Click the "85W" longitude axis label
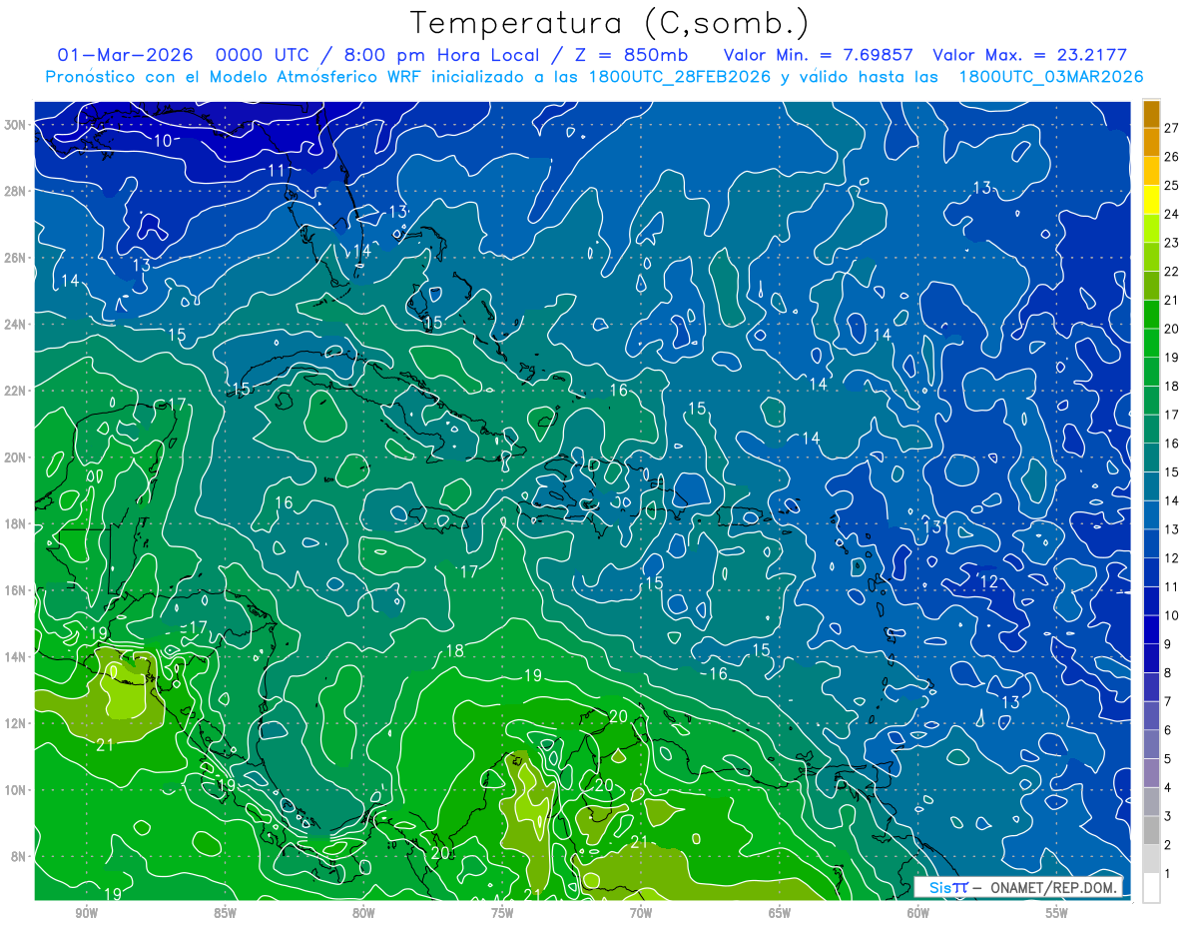 click(x=226, y=913)
